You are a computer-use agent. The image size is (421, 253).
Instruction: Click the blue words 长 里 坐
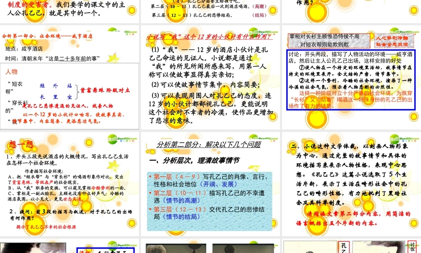(x=56, y=97)
